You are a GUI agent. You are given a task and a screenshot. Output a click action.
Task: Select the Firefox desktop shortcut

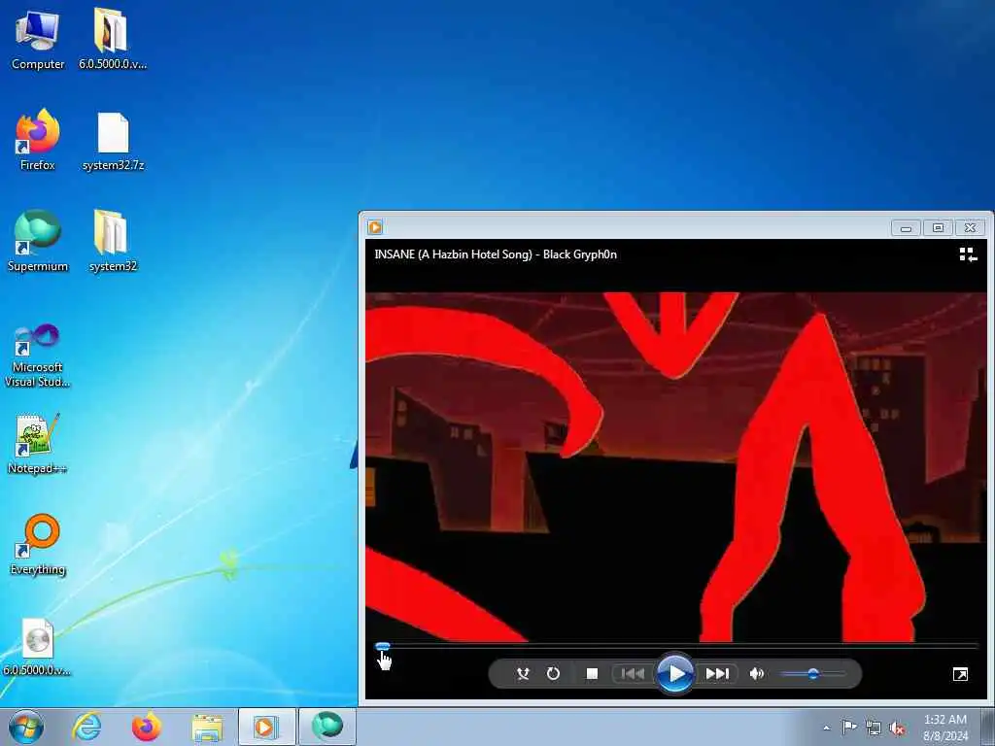pos(38,140)
